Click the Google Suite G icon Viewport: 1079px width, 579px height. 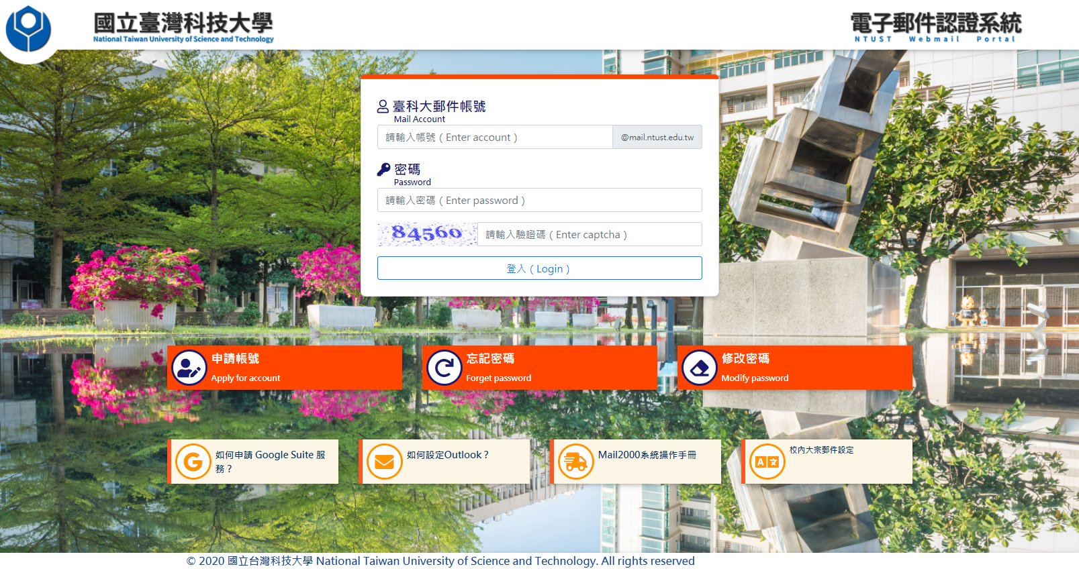(x=193, y=462)
